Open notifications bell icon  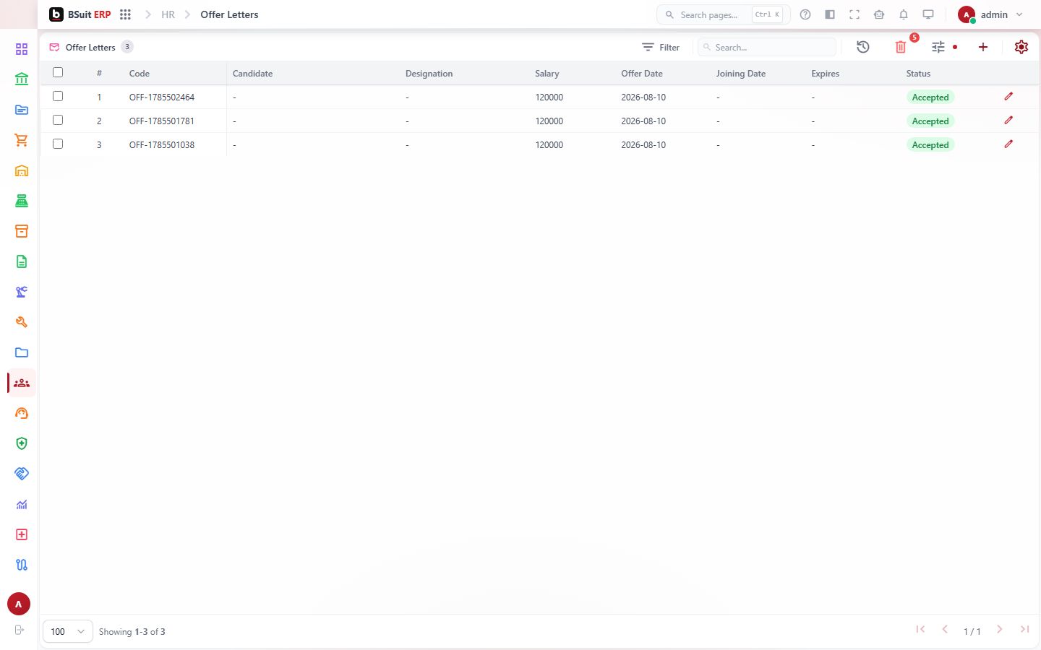coord(904,14)
